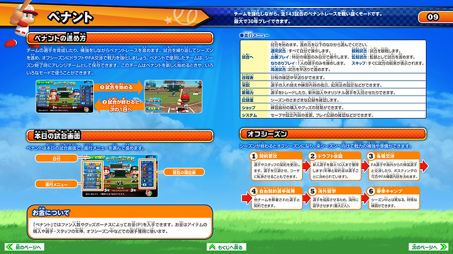Image resolution: width=453 pixels, height=254 pixels.
Task: Open the batting game screenshot thumbnail
Action: coord(174,96)
